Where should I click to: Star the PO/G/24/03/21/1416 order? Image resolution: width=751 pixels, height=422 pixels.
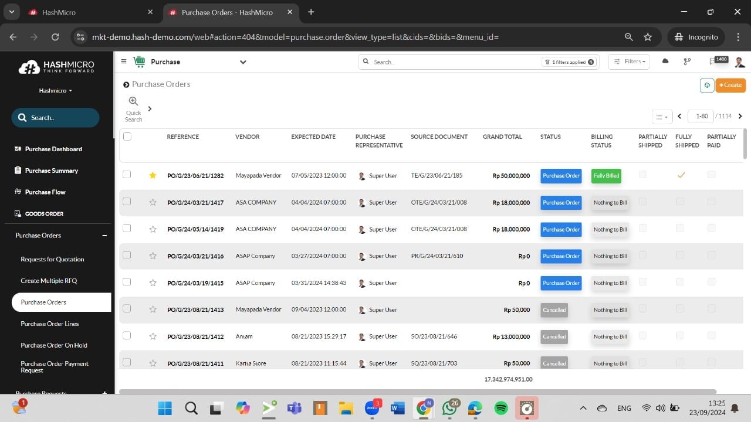[x=153, y=256]
